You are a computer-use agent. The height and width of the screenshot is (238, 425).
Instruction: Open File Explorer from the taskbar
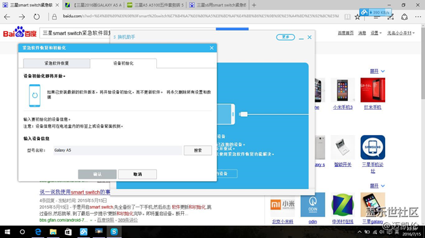click(x=53, y=231)
